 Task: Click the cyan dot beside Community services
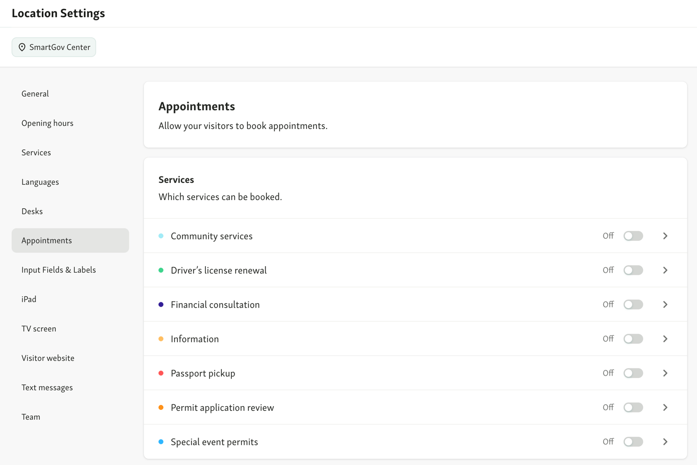(x=161, y=236)
